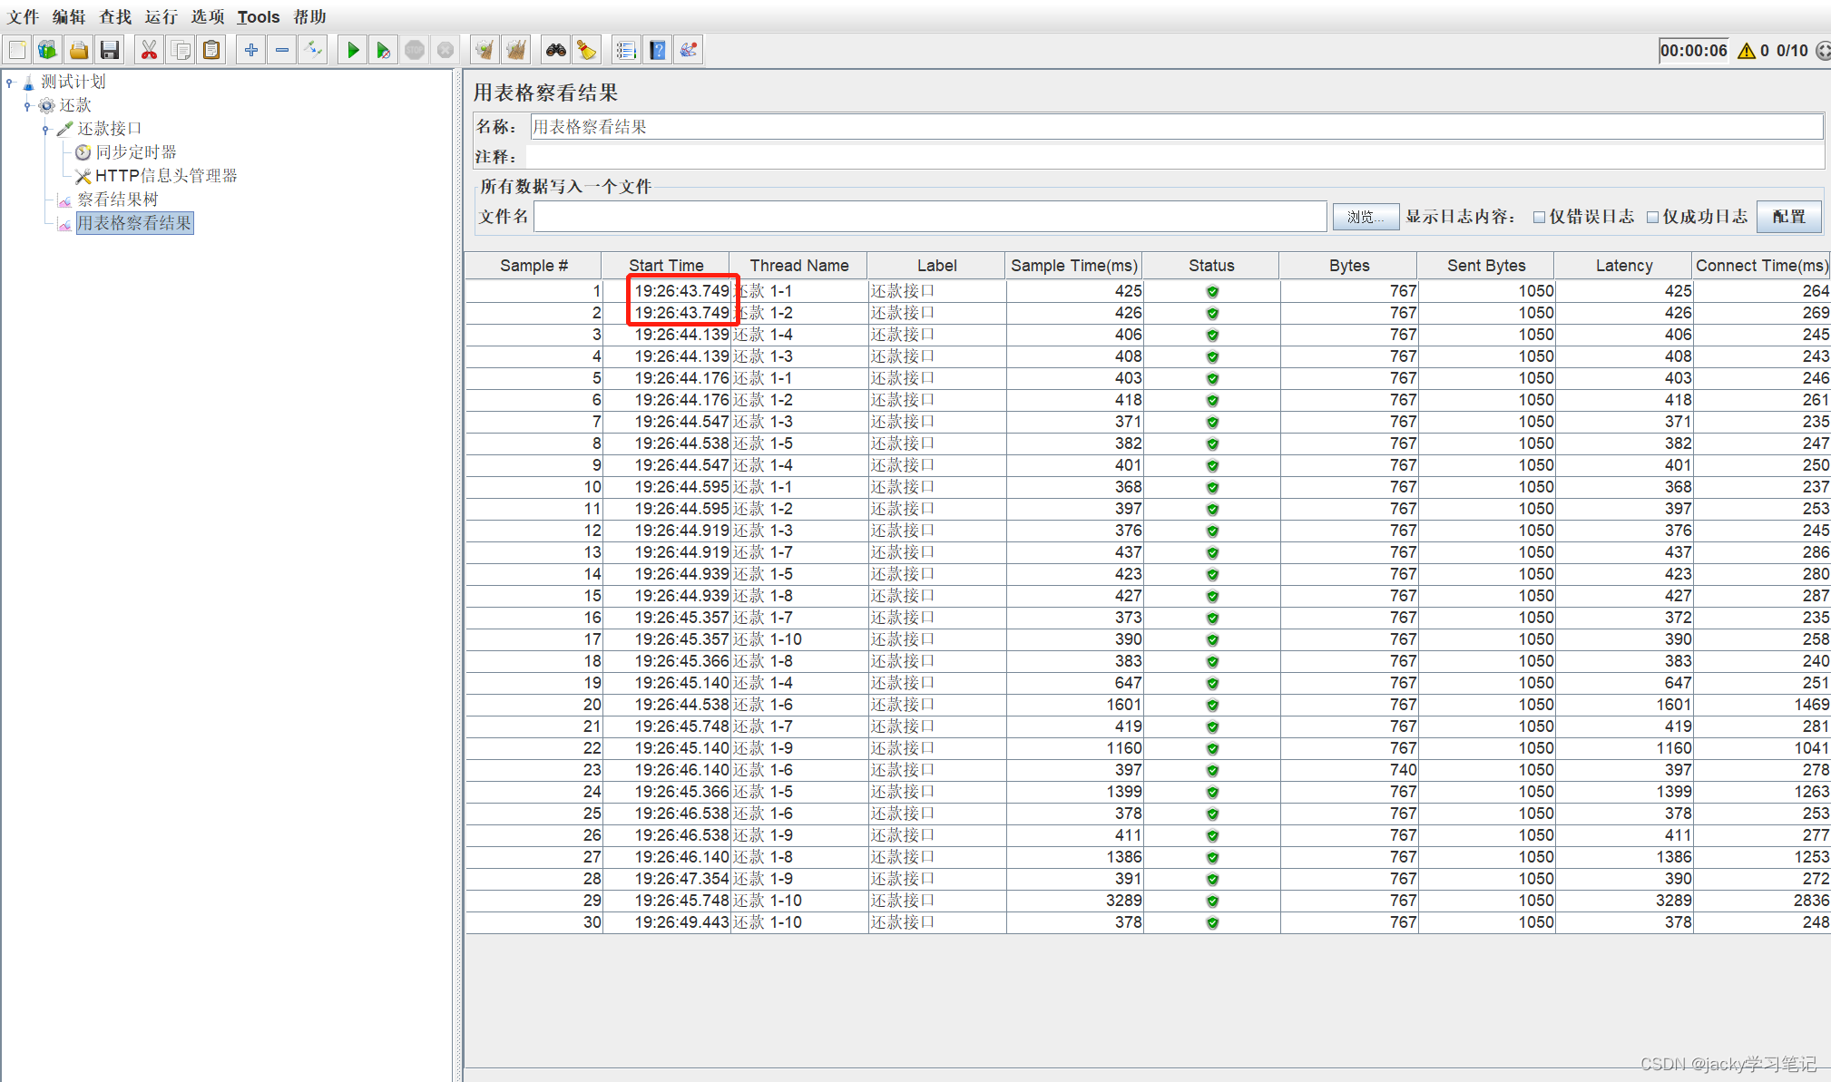Screen dimensions: 1831x1082
Task: Click the New test plan icon
Action: (x=17, y=50)
